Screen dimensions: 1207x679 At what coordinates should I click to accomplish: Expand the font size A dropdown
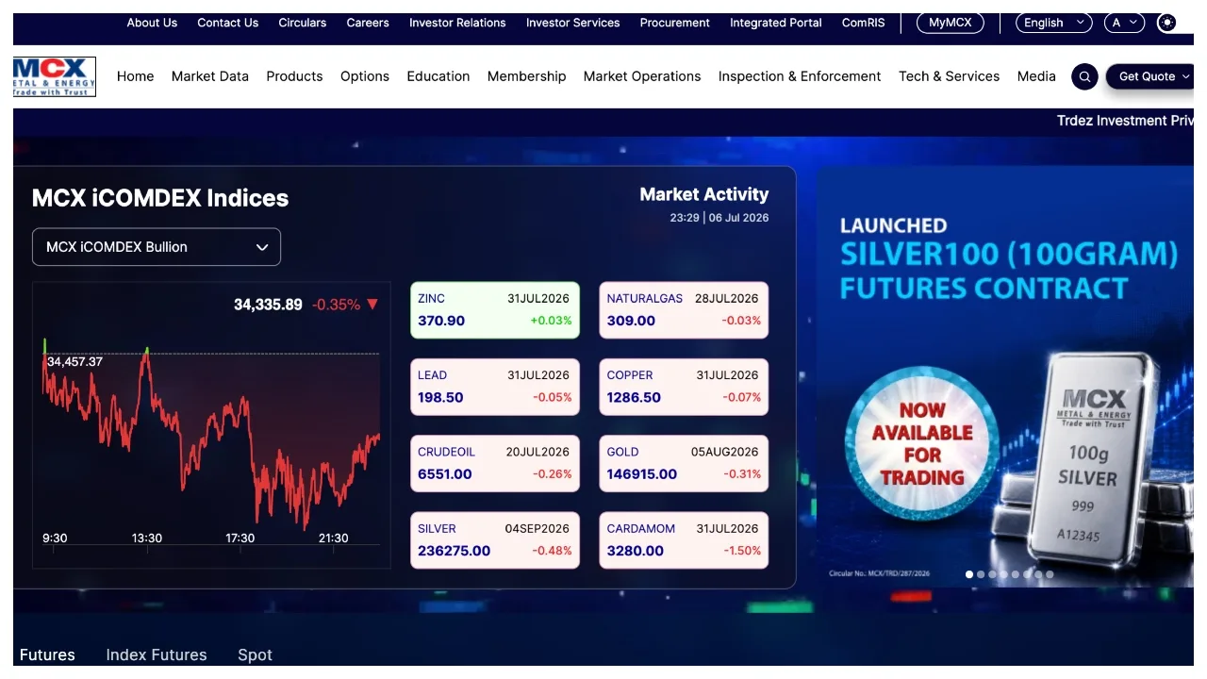click(1126, 23)
